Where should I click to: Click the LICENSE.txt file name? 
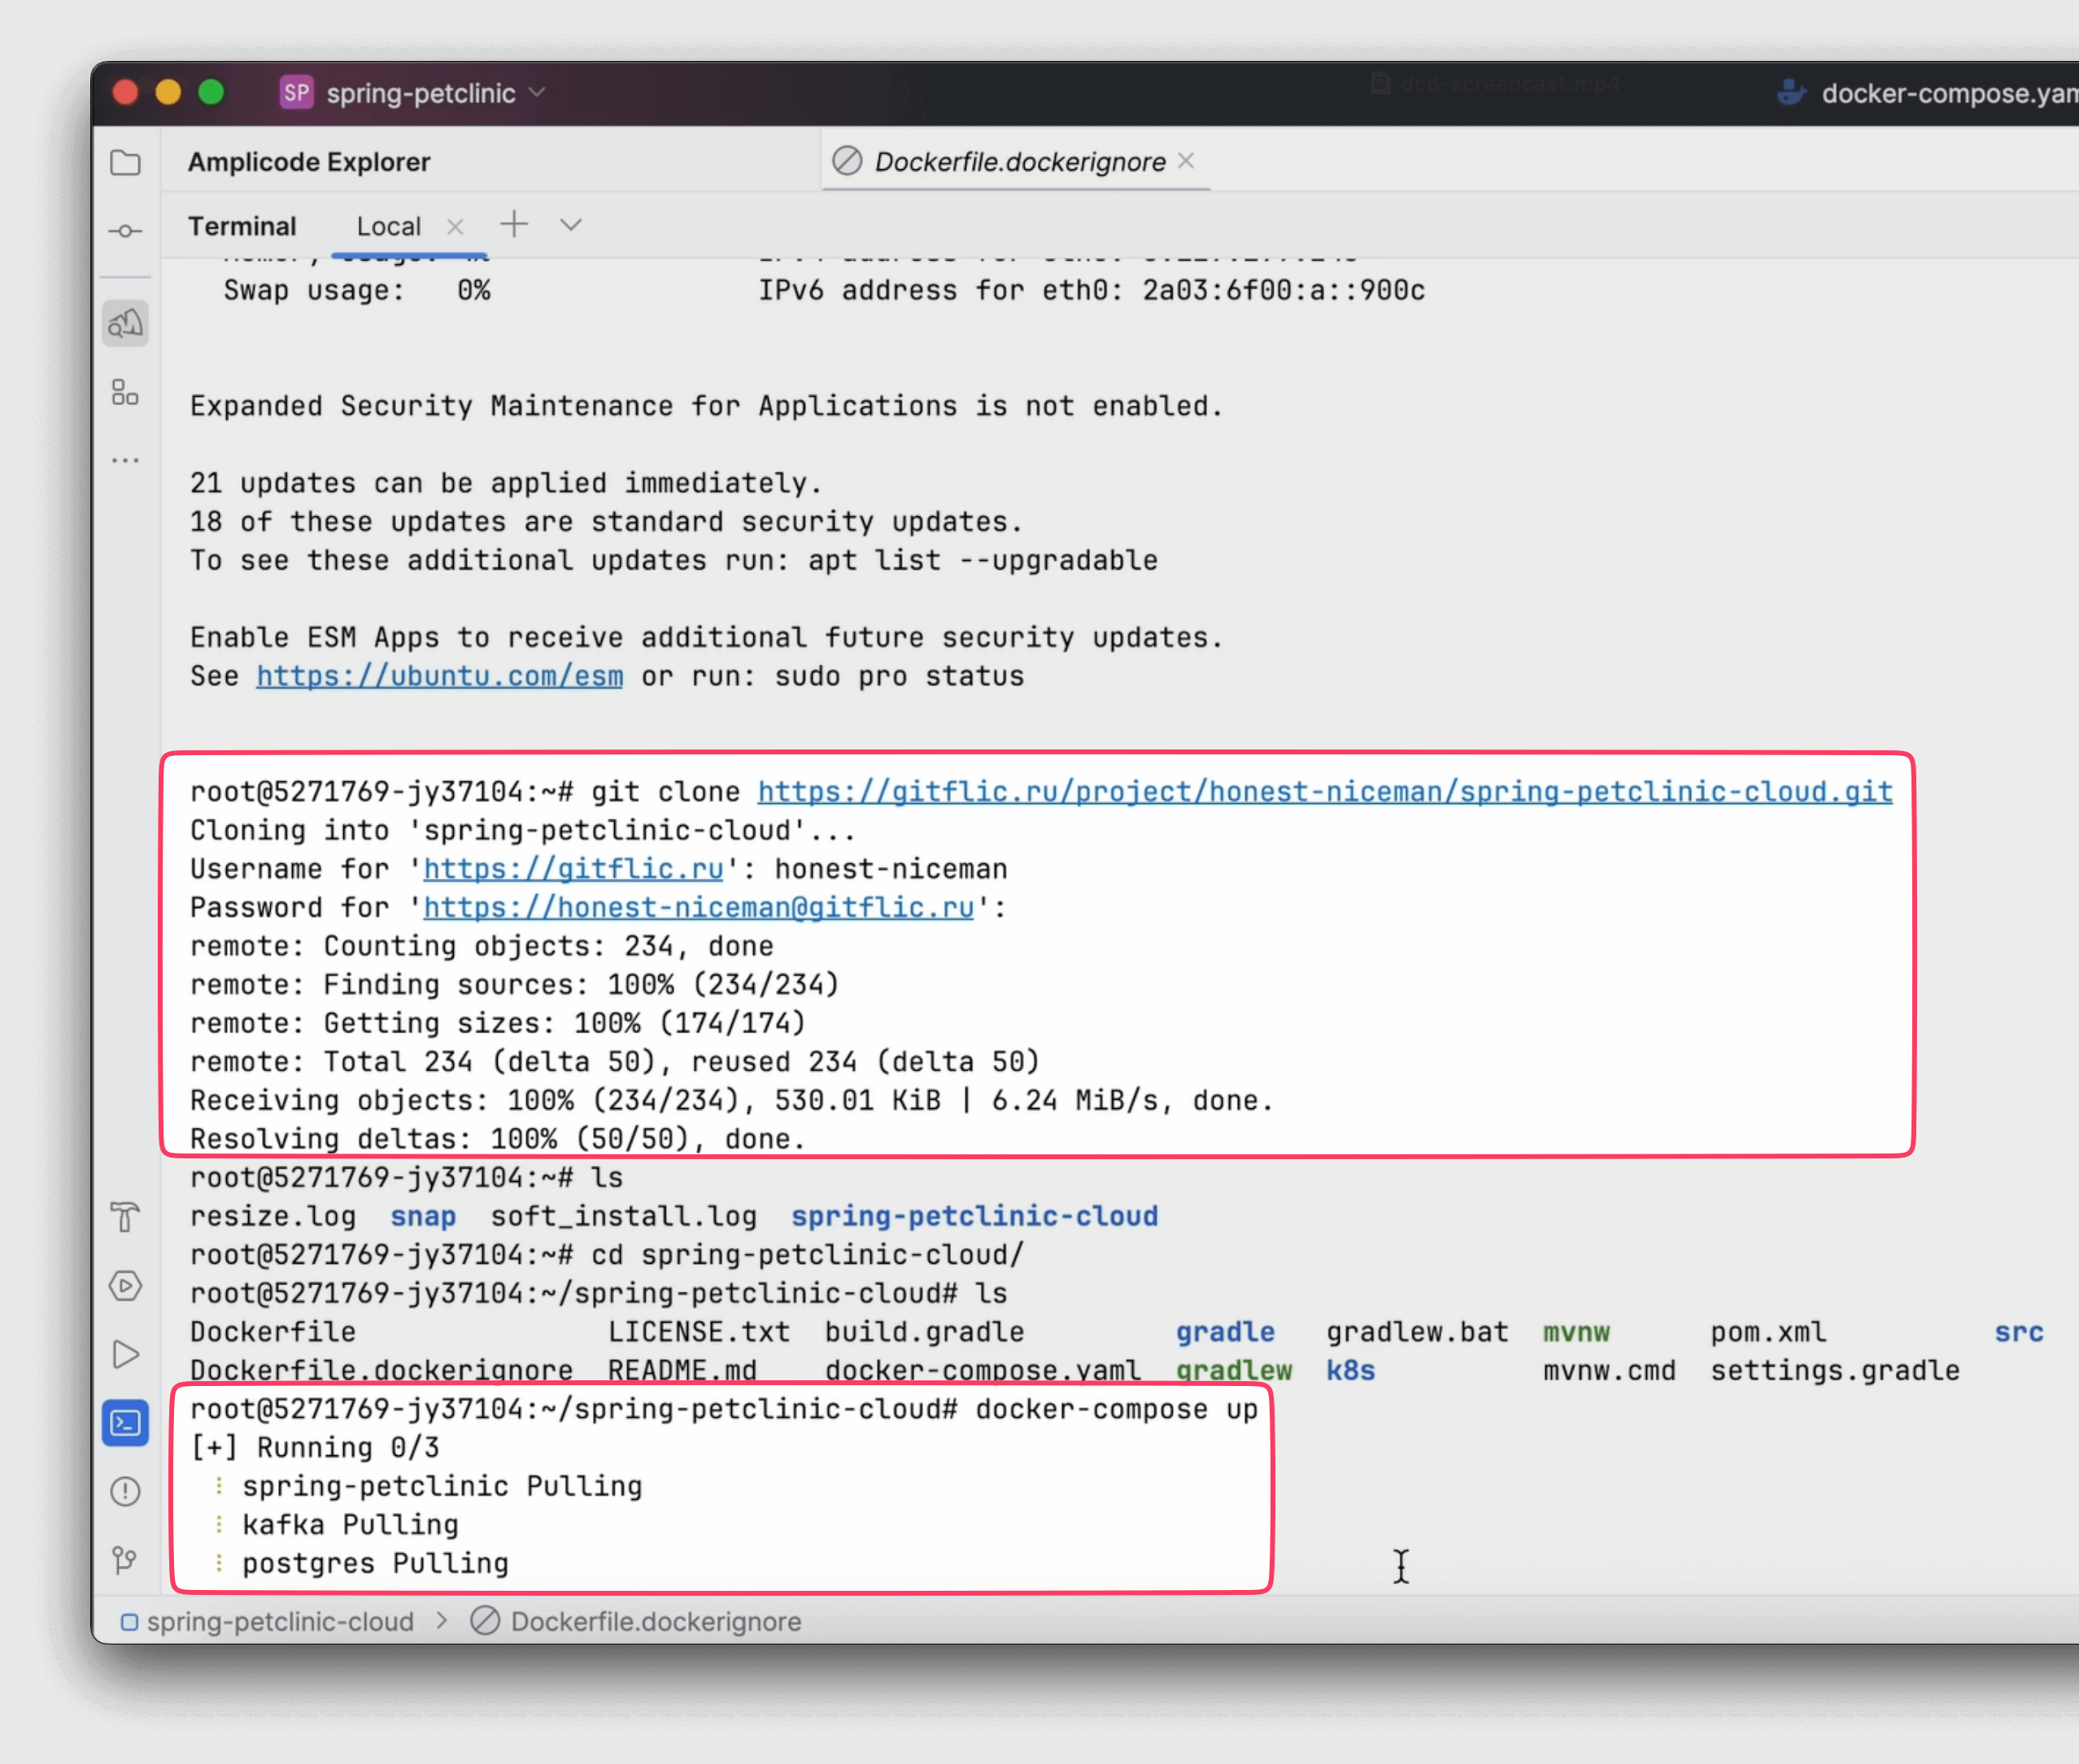coord(700,1332)
